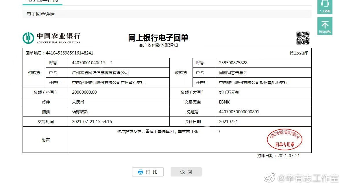Click transaction time 2021-07-21 15:54:16
Image resolution: width=342 pixels, height=186 pixels.
click(92, 122)
